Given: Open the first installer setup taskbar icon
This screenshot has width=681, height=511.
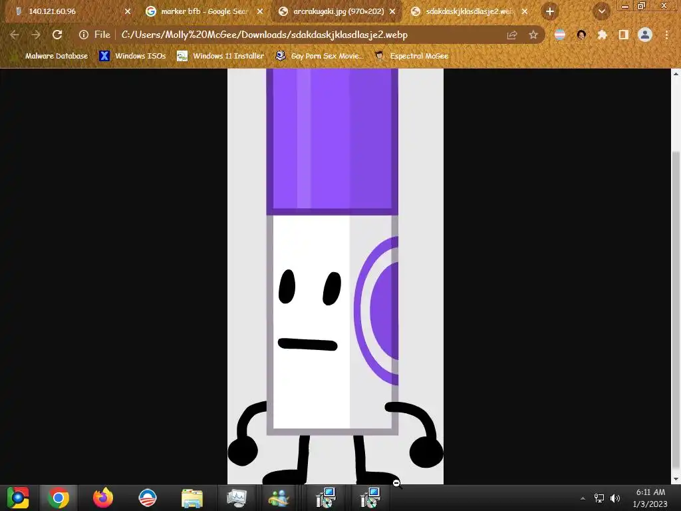Looking at the screenshot, I should tap(326, 498).
